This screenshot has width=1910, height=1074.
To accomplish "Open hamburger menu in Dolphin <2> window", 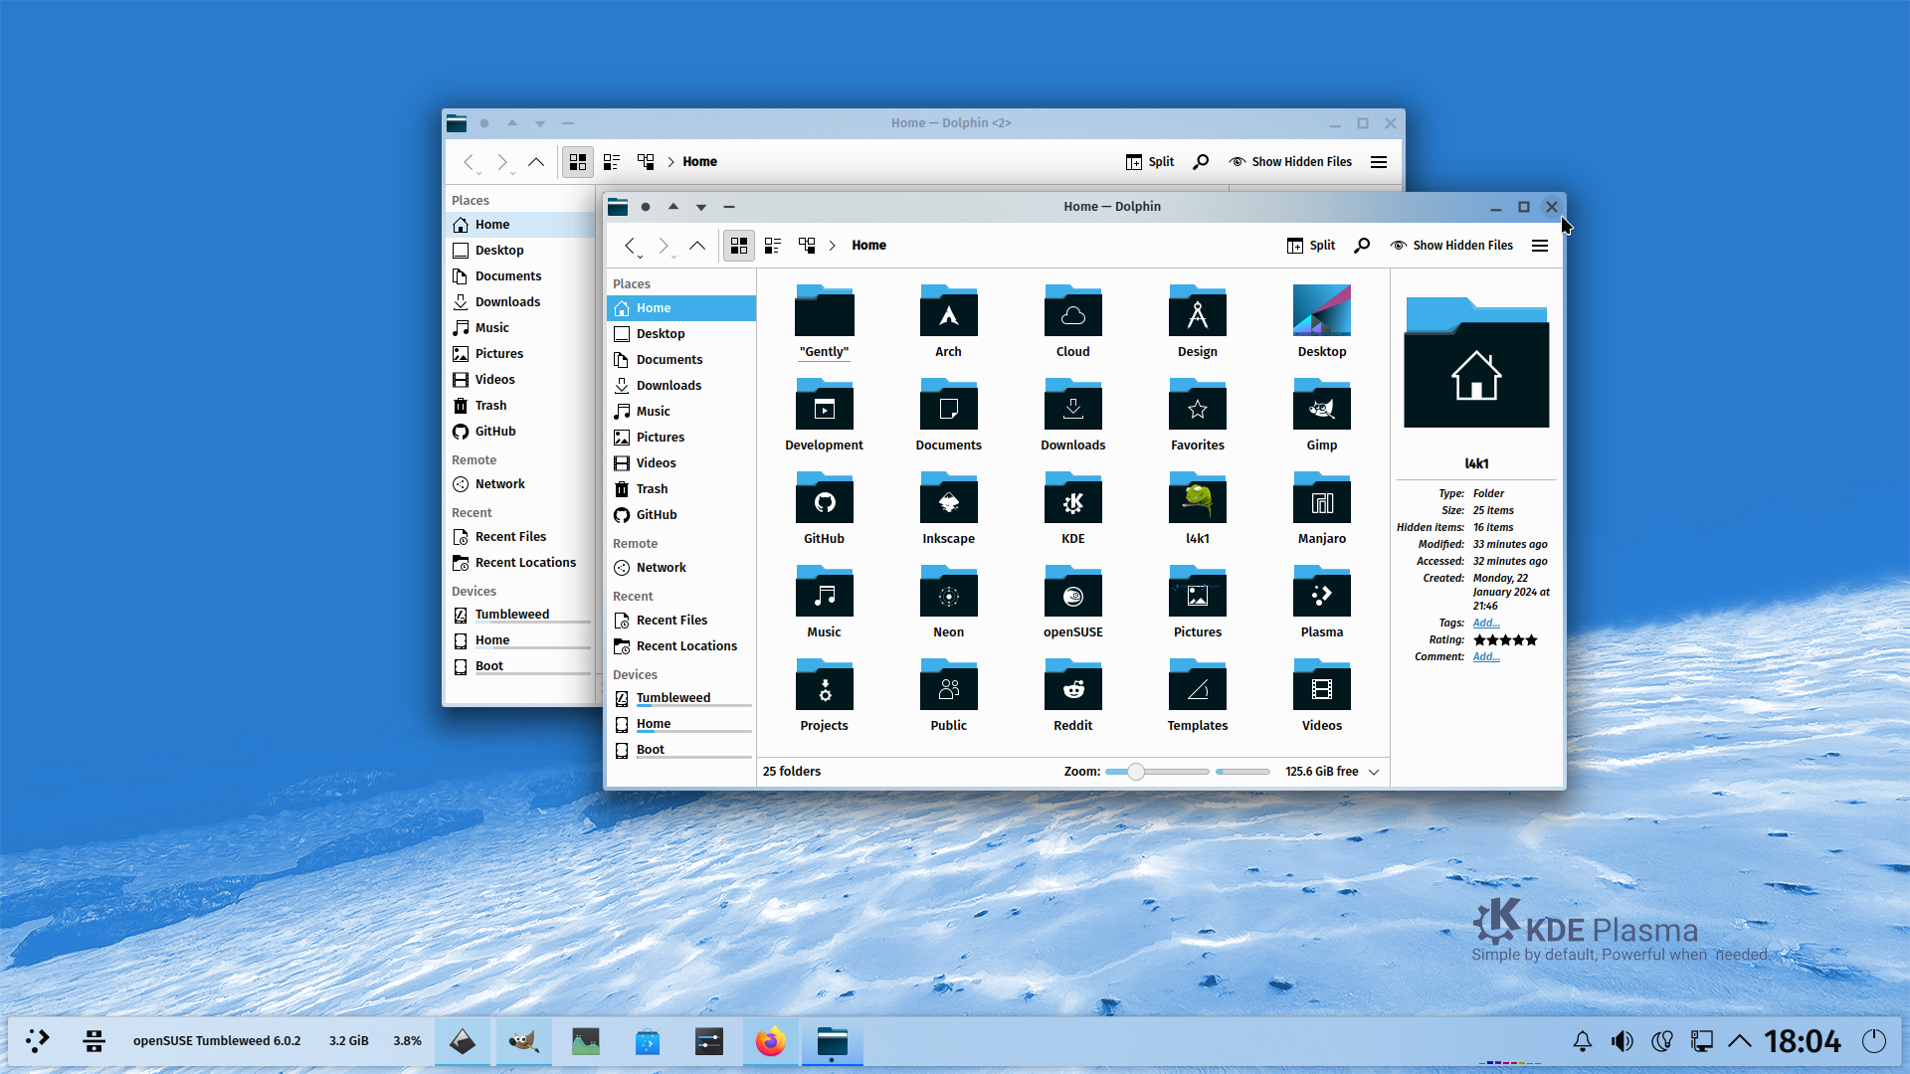I will pos(1379,162).
